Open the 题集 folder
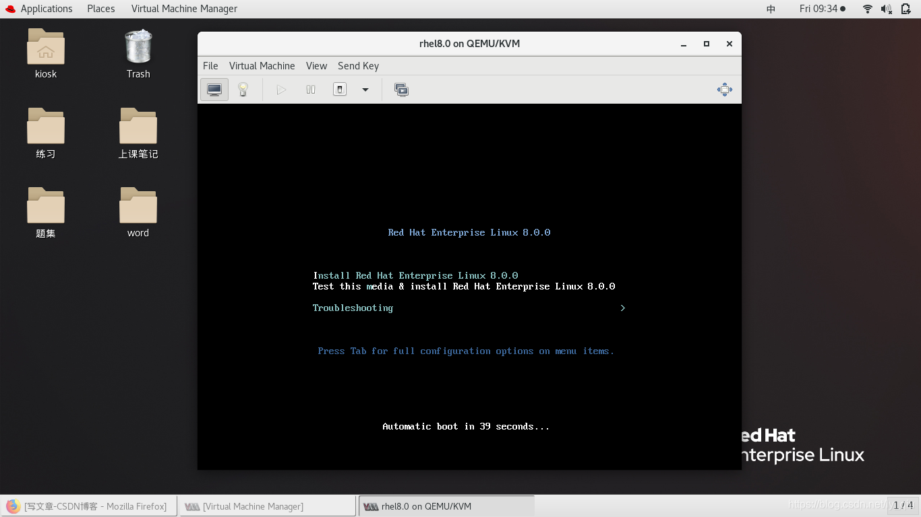The image size is (921, 517). 46,212
